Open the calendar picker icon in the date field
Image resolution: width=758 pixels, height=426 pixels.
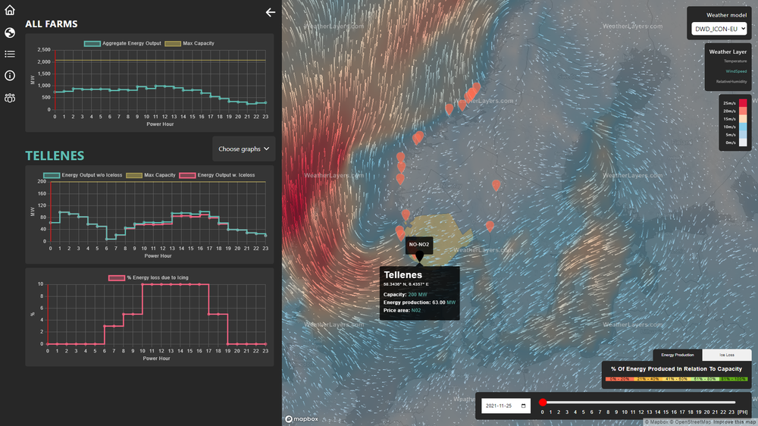(523, 406)
